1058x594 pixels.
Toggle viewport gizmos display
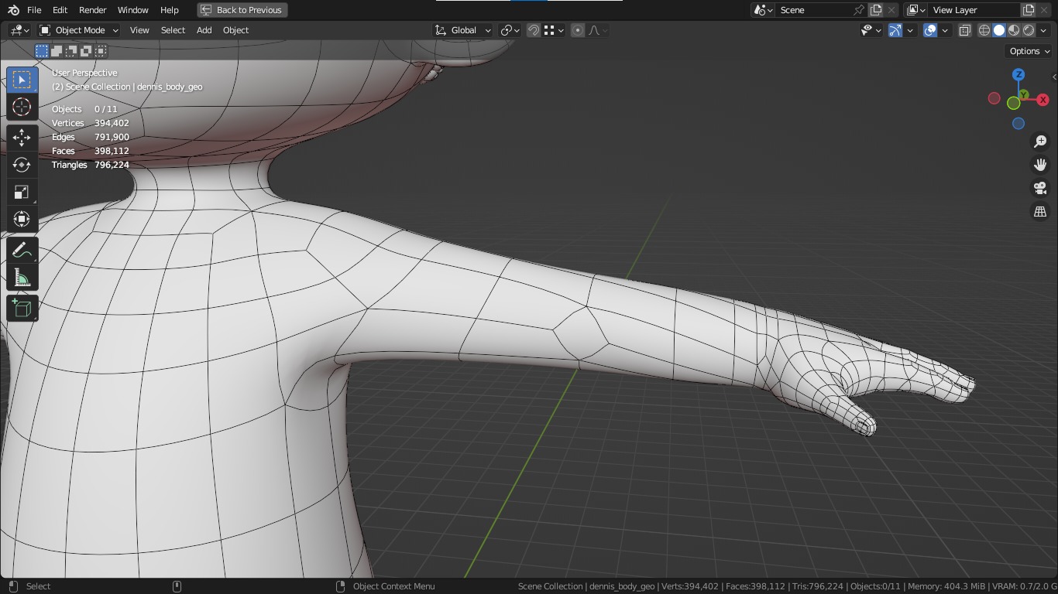895,30
